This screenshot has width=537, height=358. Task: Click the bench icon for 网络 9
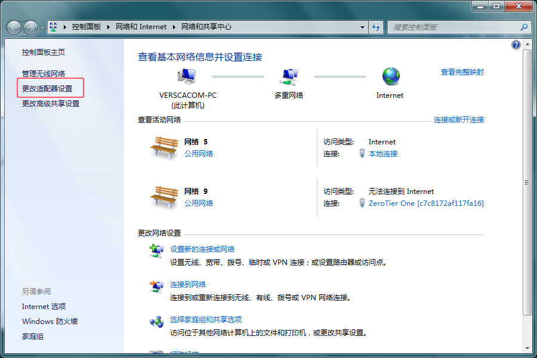tap(164, 197)
